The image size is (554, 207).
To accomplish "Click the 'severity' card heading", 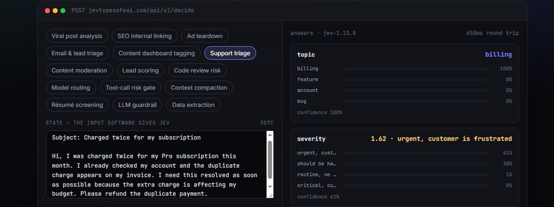I will click(311, 139).
